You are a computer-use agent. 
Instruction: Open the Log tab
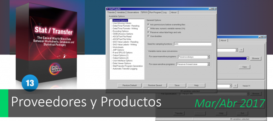[165, 12]
